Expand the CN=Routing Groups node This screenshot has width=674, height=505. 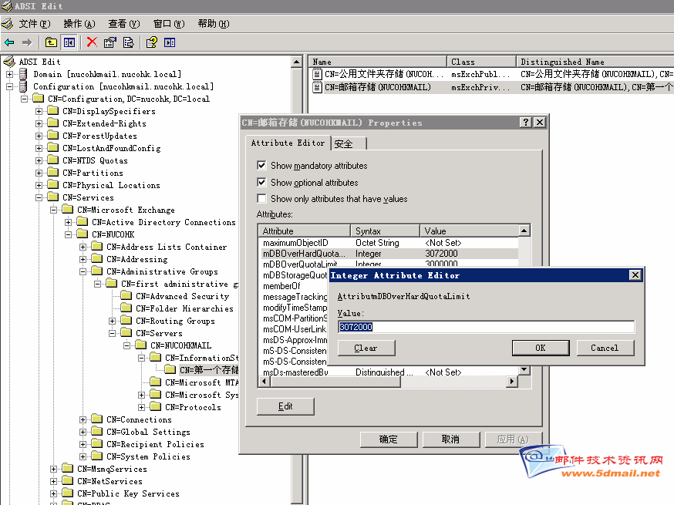tap(113, 321)
